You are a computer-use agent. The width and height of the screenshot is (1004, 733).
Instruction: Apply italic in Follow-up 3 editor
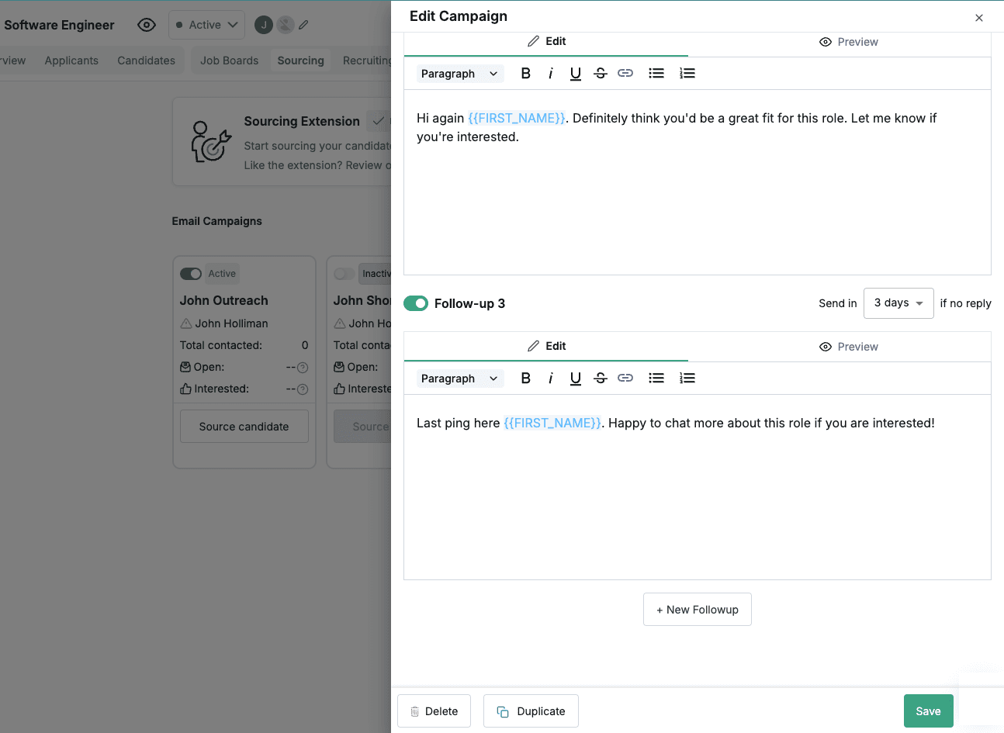(550, 379)
